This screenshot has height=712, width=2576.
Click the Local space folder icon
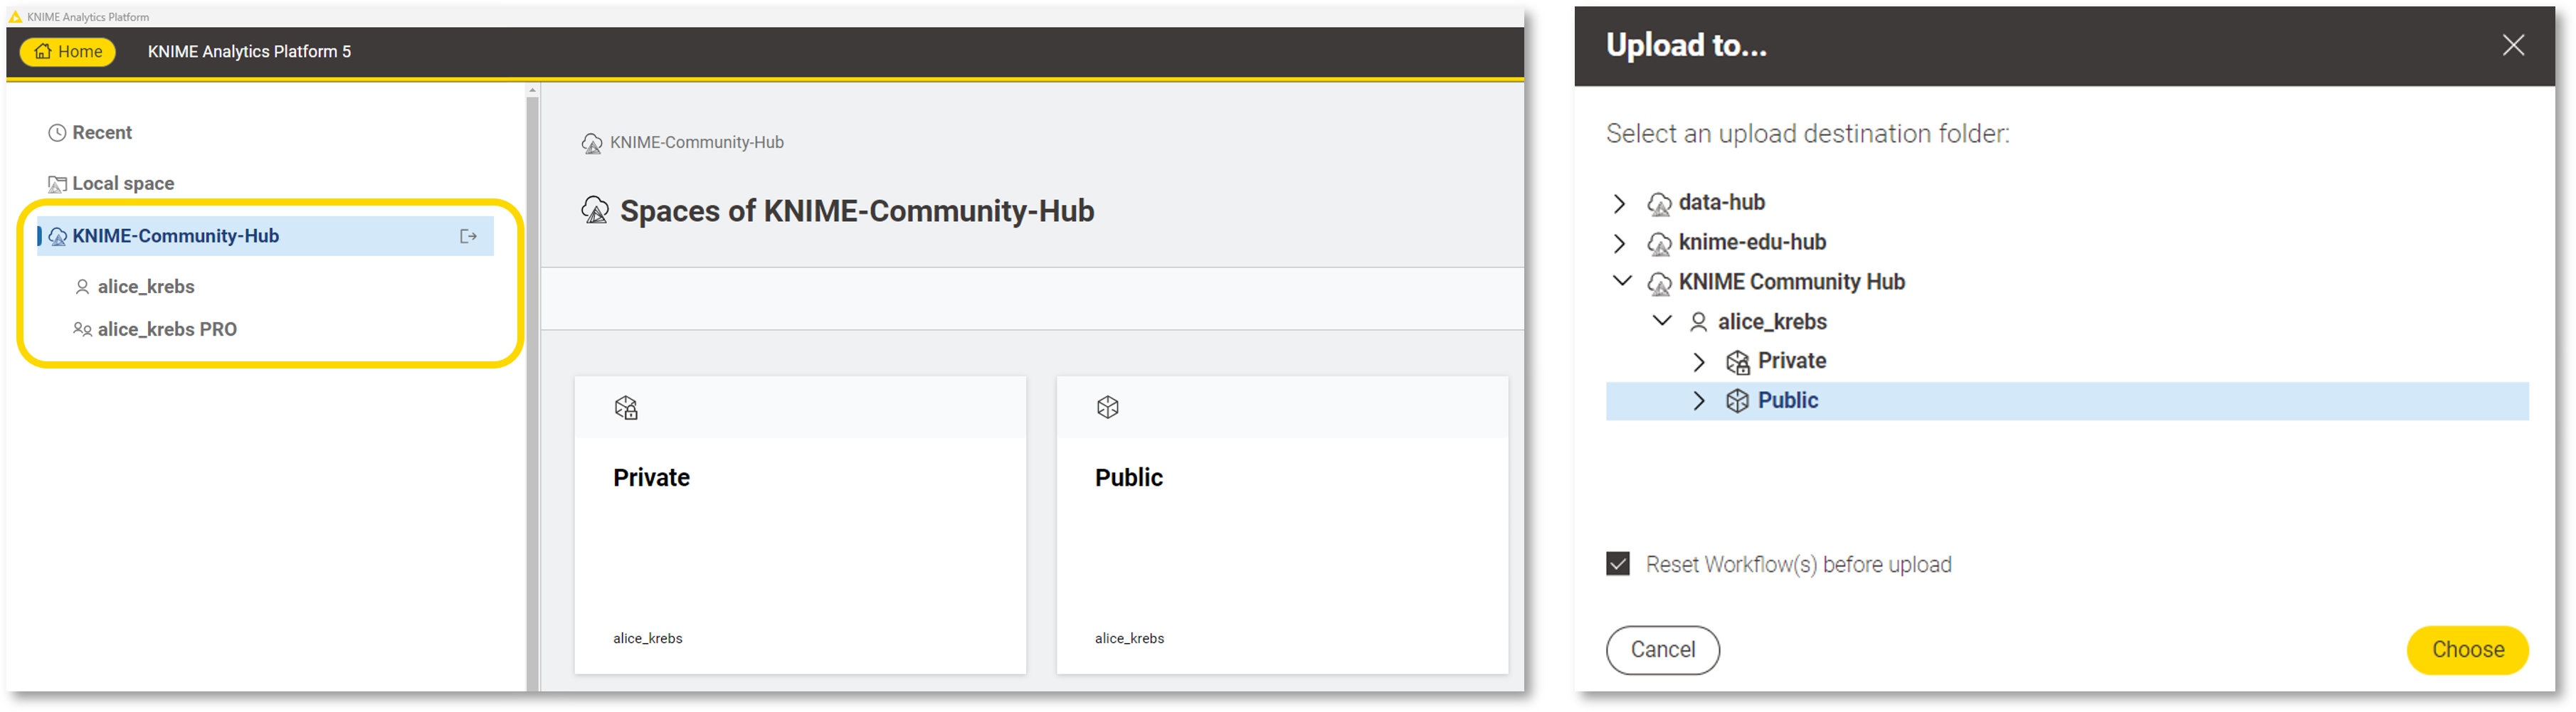pyautogui.click(x=58, y=184)
